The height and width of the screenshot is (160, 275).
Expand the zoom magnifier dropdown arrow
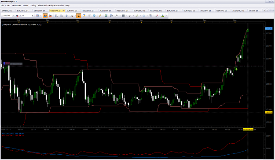click(120, 15)
